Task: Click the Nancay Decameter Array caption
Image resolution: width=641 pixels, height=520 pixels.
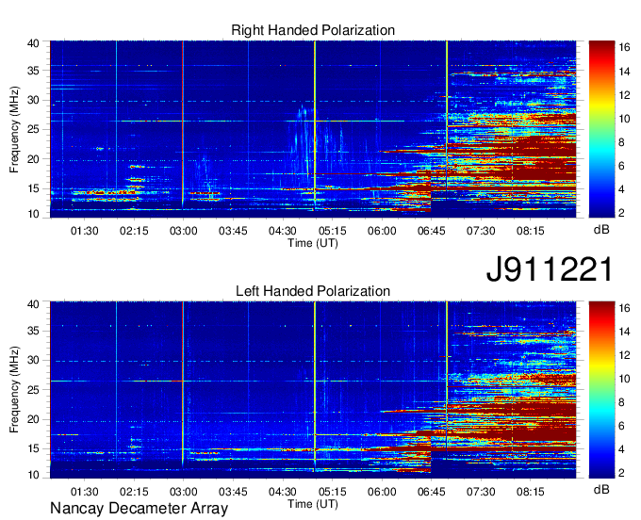Action: (x=139, y=509)
